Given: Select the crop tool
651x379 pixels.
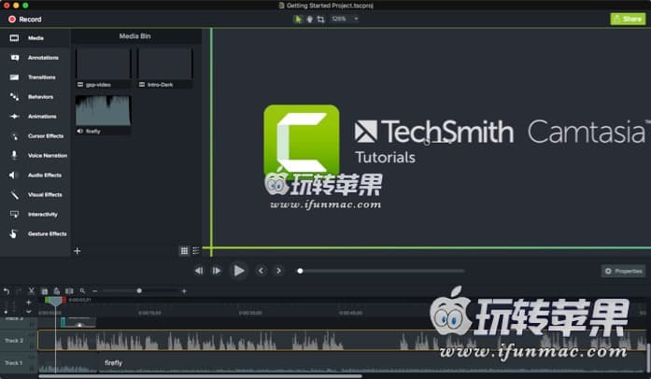Looking at the screenshot, I should tap(320, 19).
